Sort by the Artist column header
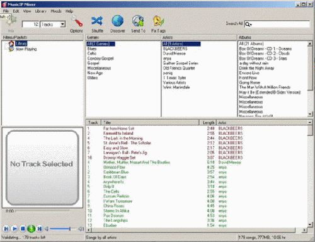 coord(262,122)
